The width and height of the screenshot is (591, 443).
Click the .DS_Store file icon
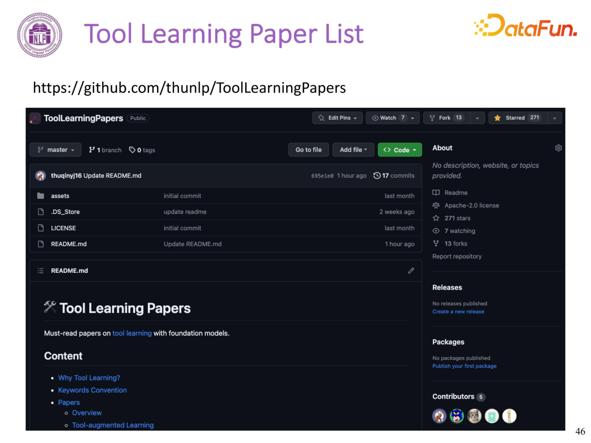click(40, 212)
